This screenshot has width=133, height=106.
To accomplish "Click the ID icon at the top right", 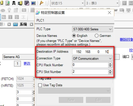I will click(x=124, y=3).
